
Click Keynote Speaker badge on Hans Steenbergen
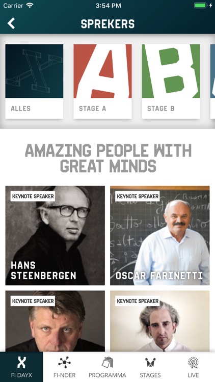click(x=33, y=196)
